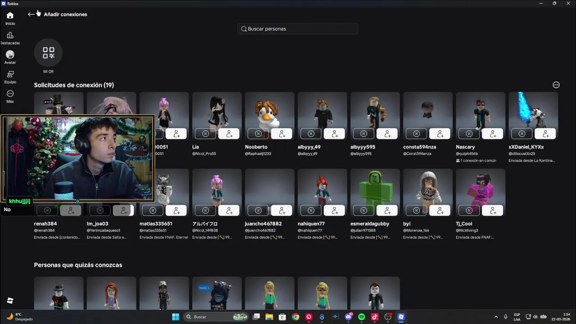Screen dimensions: 576x324
Task: Decline Tj_Cool's connection request
Action: tap(469, 211)
